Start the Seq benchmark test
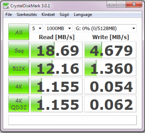This screenshot has width=145, height=133. [x=19, y=50]
